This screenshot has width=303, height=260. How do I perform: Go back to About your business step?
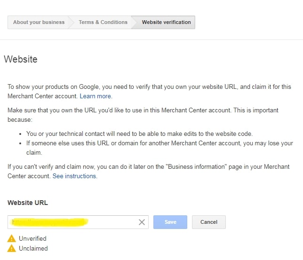tap(39, 22)
